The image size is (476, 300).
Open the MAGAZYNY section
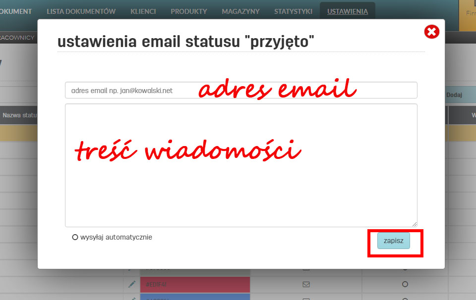click(x=240, y=10)
